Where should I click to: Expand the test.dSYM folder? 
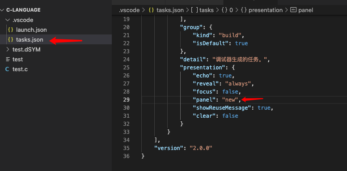[8, 50]
